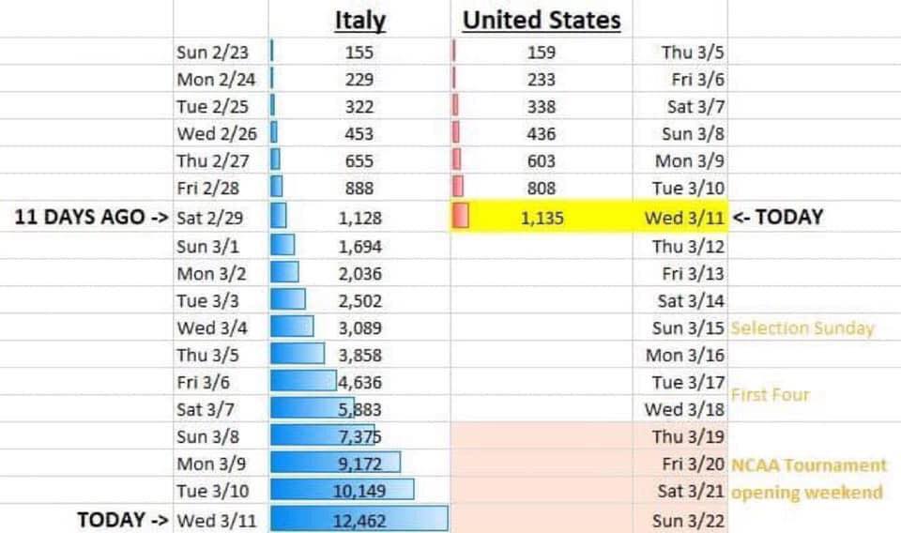Click the Thu 3/5 US date cell
This screenshot has width=901, height=533.
[680, 52]
